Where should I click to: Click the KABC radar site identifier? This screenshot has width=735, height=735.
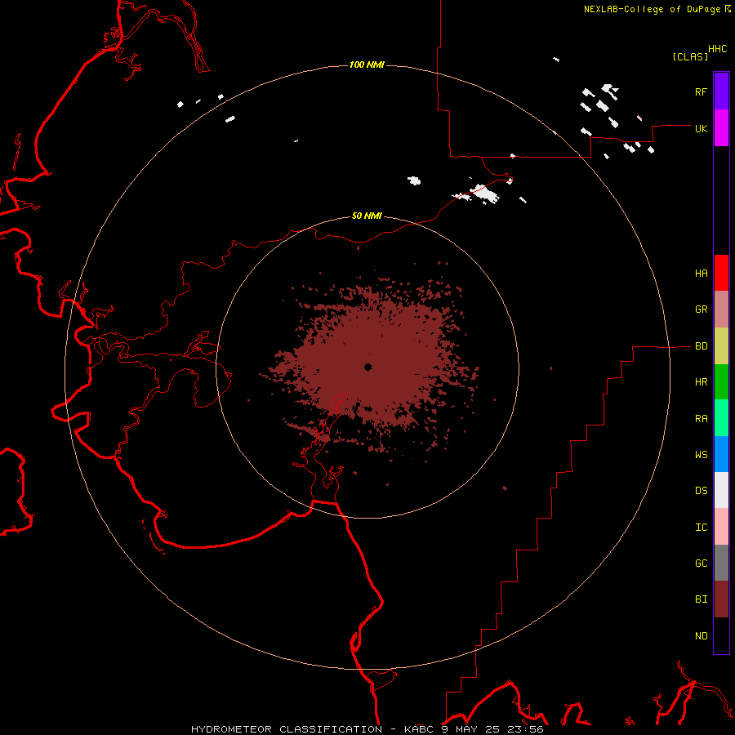pyautogui.click(x=419, y=729)
